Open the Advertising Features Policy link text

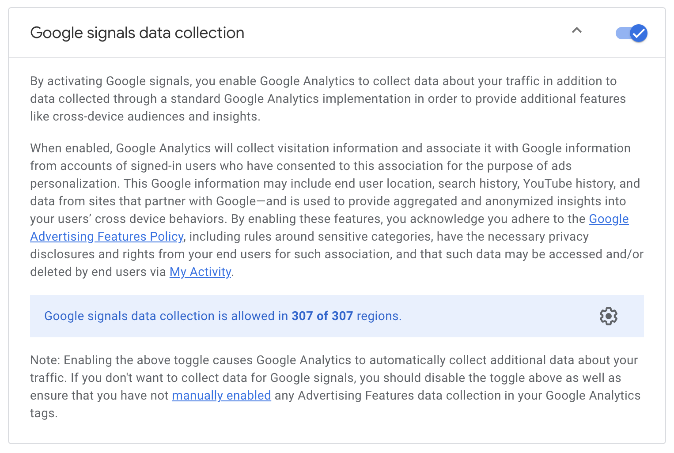[106, 237]
